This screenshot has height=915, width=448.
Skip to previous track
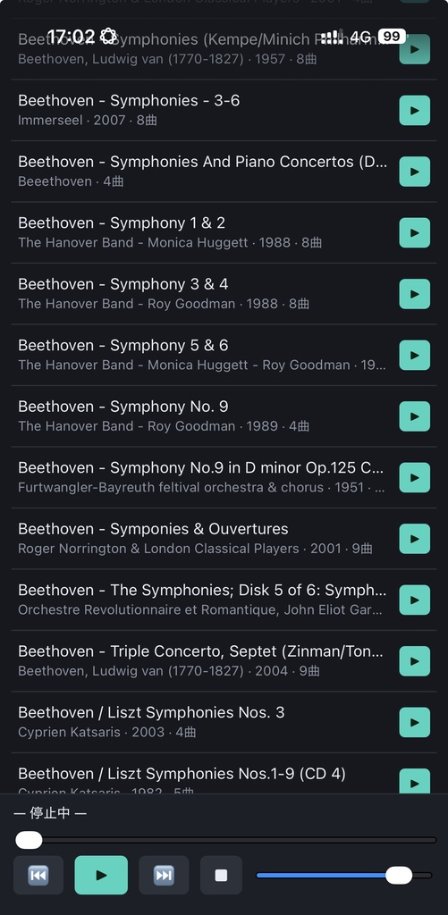click(x=38, y=875)
